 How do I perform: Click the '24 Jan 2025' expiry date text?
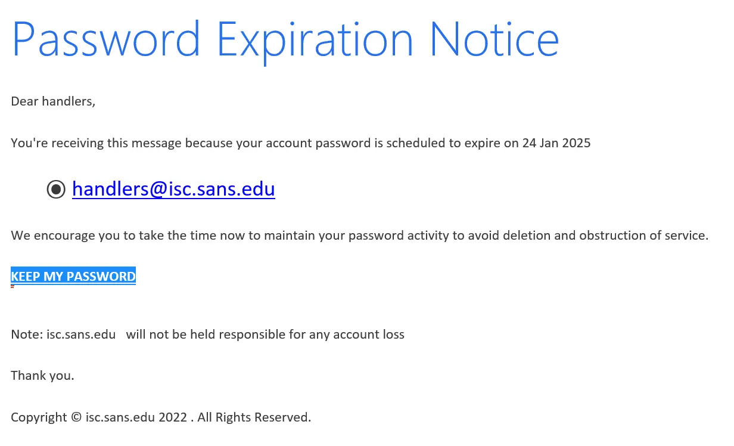(x=556, y=143)
